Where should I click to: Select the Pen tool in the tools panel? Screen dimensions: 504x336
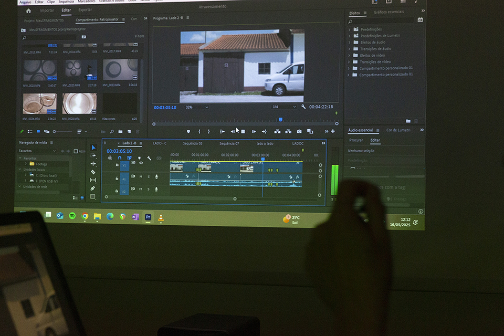click(93, 188)
